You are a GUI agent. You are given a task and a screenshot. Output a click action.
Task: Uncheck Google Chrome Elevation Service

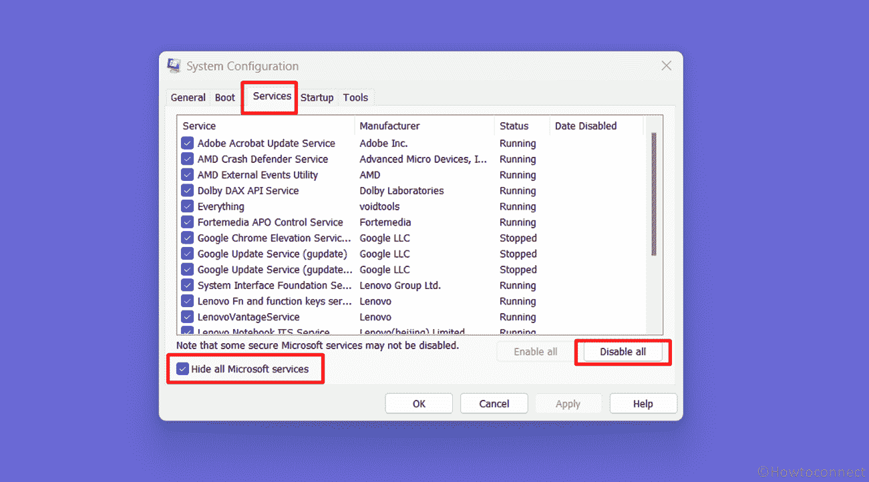[x=187, y=238]
